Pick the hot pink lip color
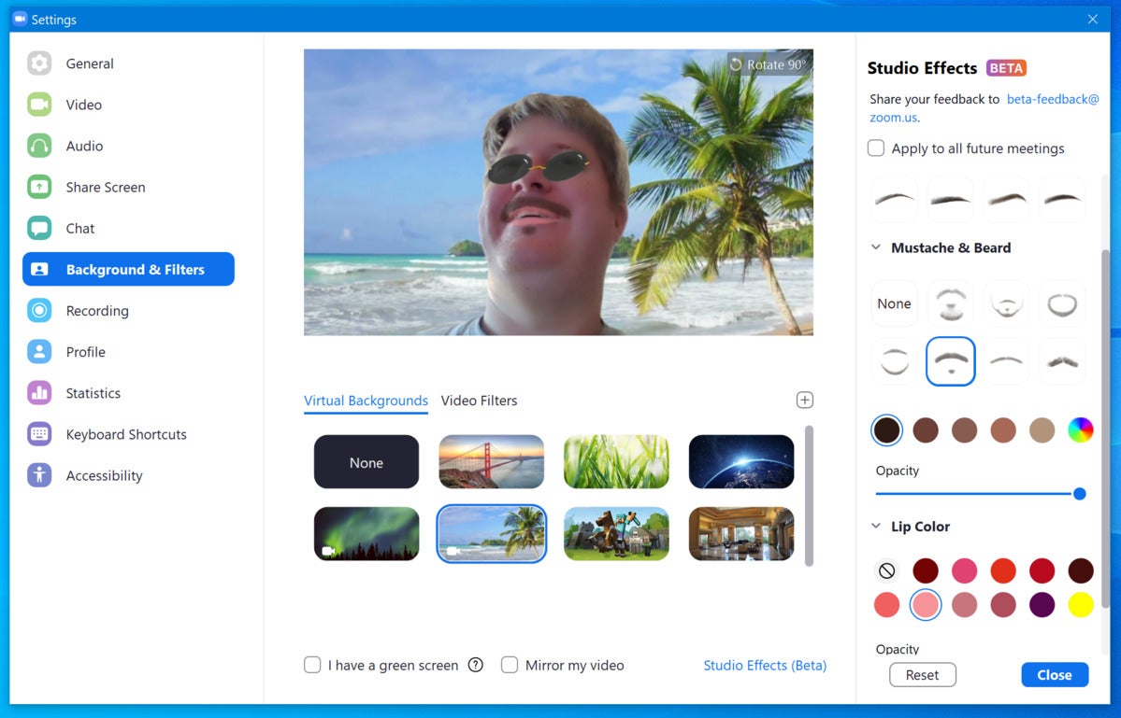 tap(965, 571)
